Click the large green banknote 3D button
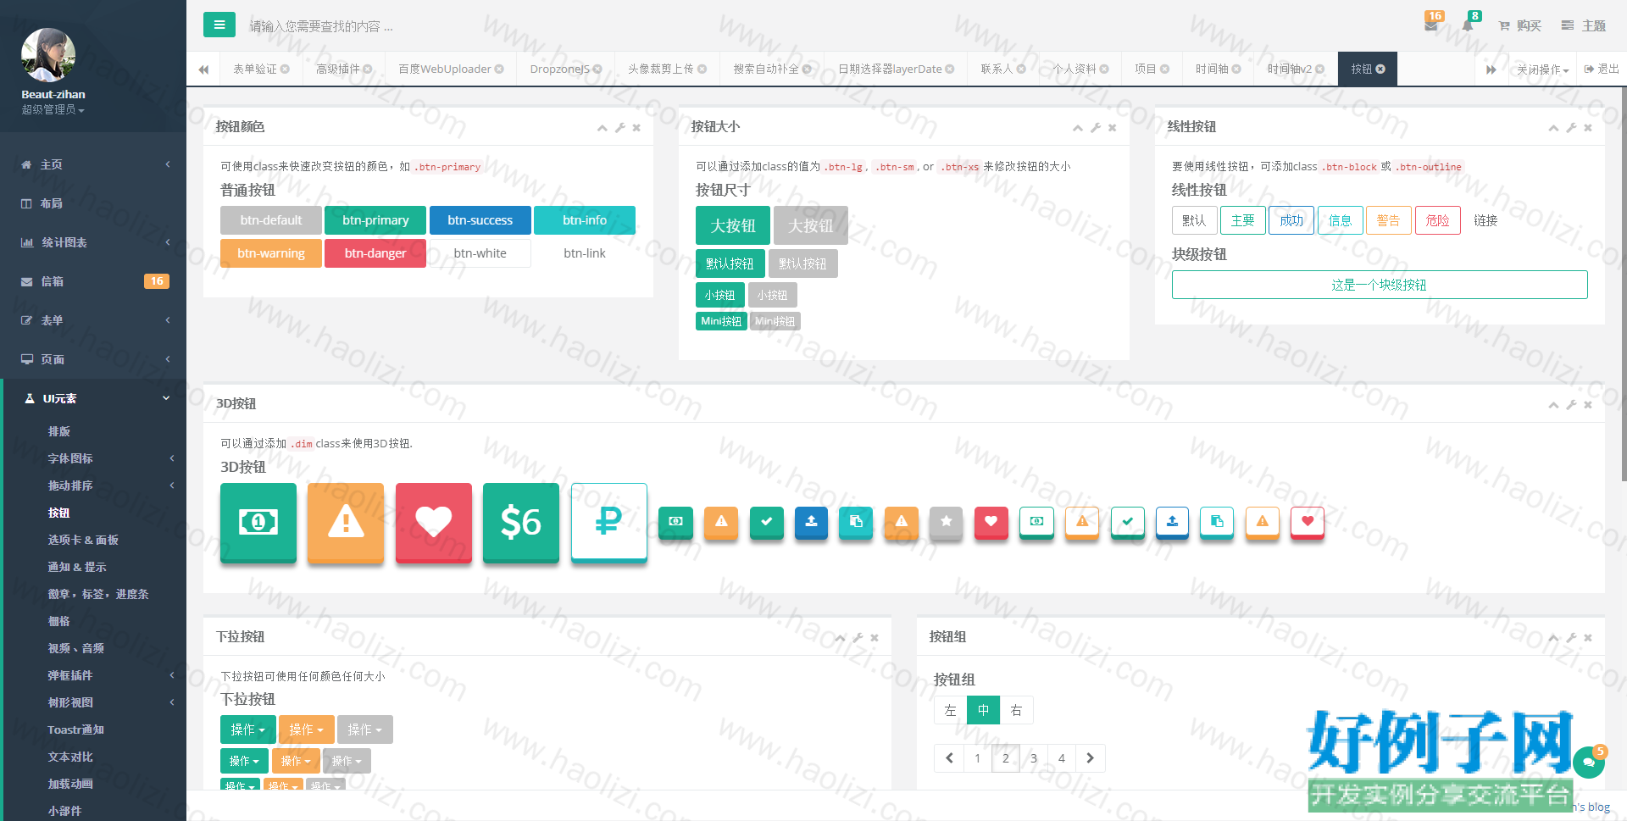The image size is (1627, 821). click(258, 522)
